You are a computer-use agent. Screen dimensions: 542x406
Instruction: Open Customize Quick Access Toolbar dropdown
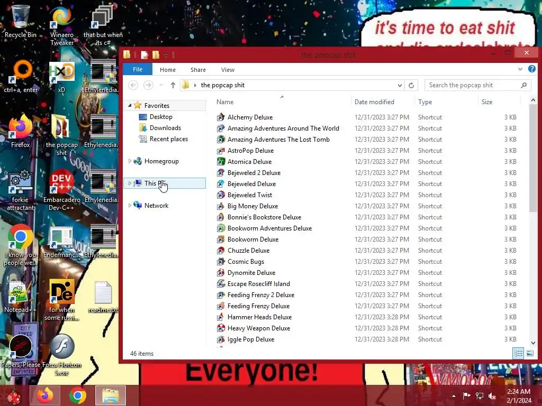tap(166, 55)
